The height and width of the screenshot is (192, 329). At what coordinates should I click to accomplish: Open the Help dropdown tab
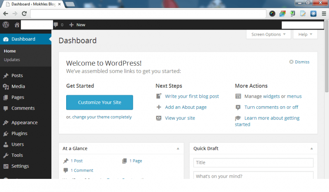pyautogui.click(x=305, y=34)
